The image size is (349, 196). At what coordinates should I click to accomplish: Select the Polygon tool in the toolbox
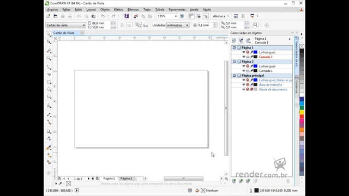[49, 97]
